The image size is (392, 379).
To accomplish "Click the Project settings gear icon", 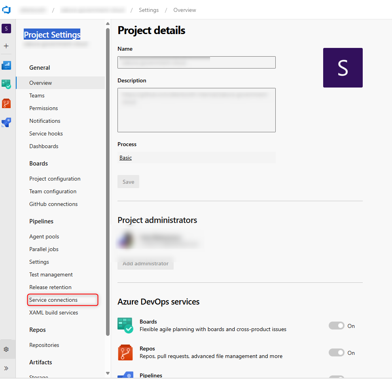I will 6,349.
